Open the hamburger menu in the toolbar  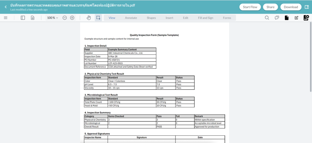tap(5, 18)
